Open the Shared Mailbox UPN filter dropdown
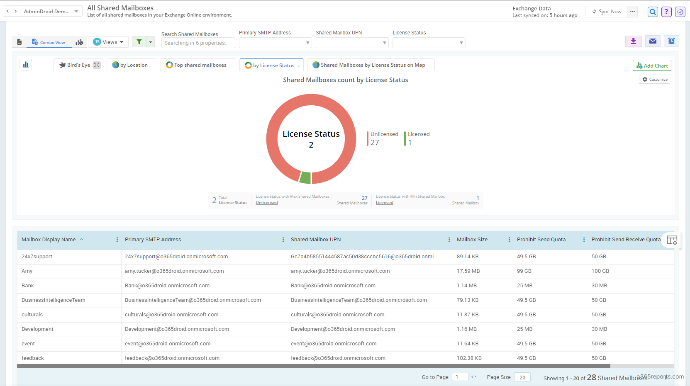This screenshot has width=690, height=386. tap(352, 43)
